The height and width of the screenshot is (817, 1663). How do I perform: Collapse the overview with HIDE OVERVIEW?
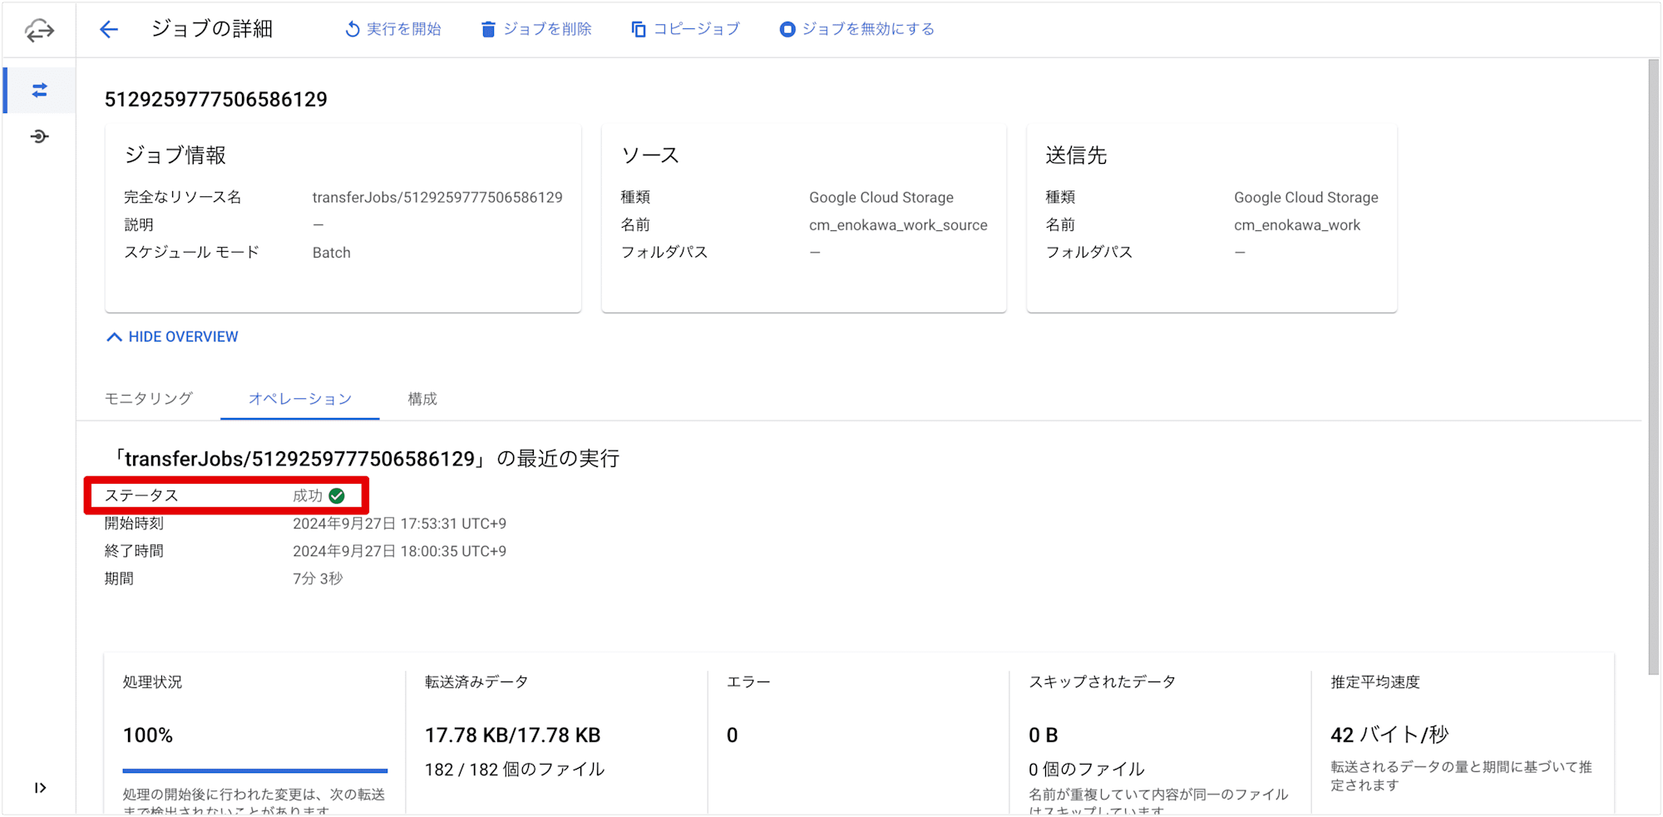[173, 337]
